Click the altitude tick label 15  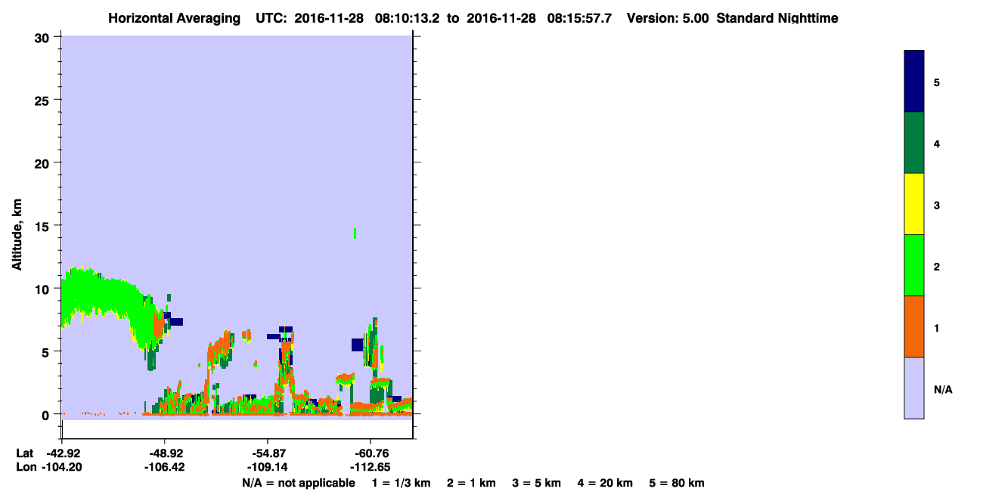43,226
